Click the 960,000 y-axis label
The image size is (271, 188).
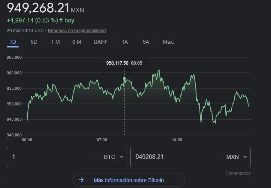point(14,73)
